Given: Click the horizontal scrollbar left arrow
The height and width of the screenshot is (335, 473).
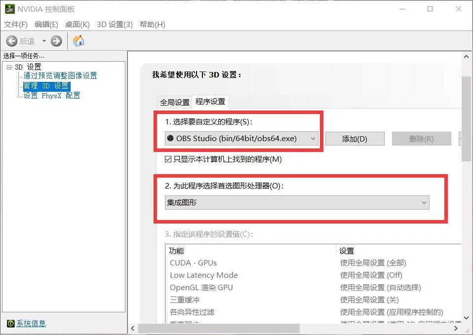Looking at the screenshot, I should [x=133, y=329].
